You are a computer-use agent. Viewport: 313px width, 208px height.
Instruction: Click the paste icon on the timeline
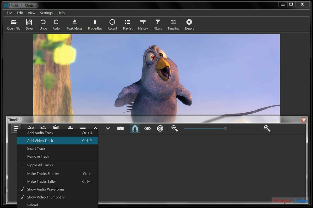click(56, 128)
